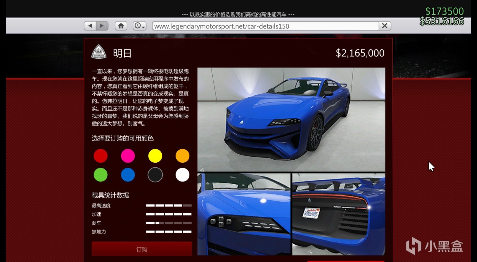This screenshot has height=262, width=477.
Task: Click the car description paragraph
Action: pyautogui.click(x=140, y=97)
